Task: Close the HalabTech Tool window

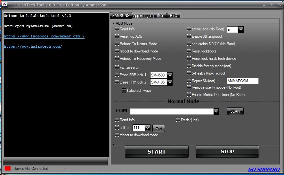Action: click(279, 4)
